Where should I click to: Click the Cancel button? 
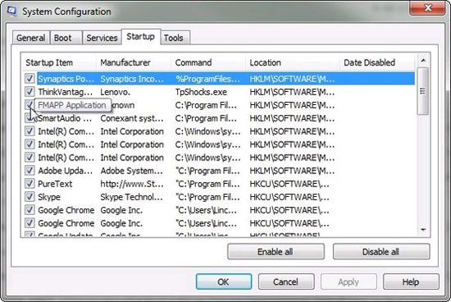click(x=285, y=281)
